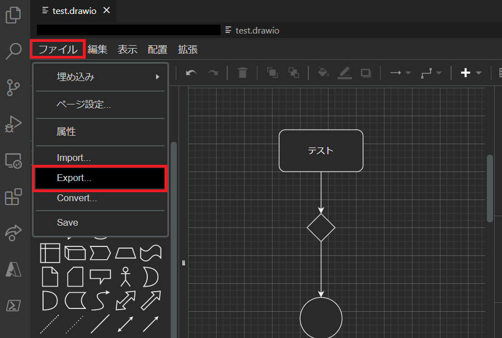
Task: Choose 属性 from file menu
Action: coord(100,132)
